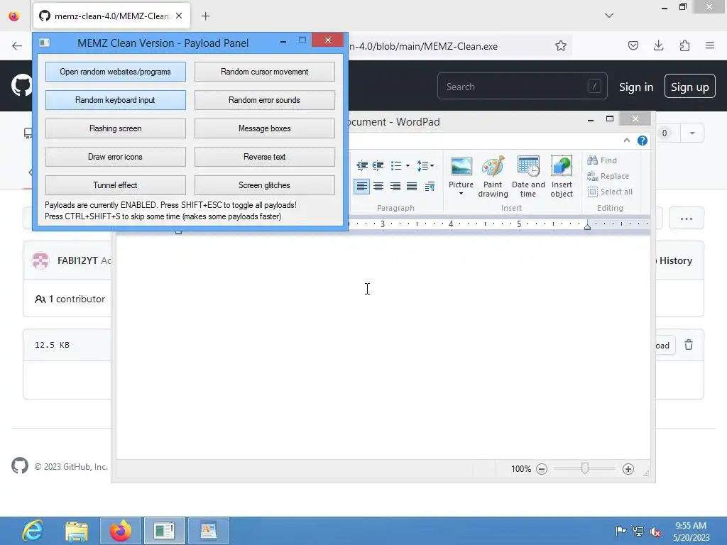727x545 pixels.
Task: Click the right indent marker on ruler
Action: click(587, 226)
